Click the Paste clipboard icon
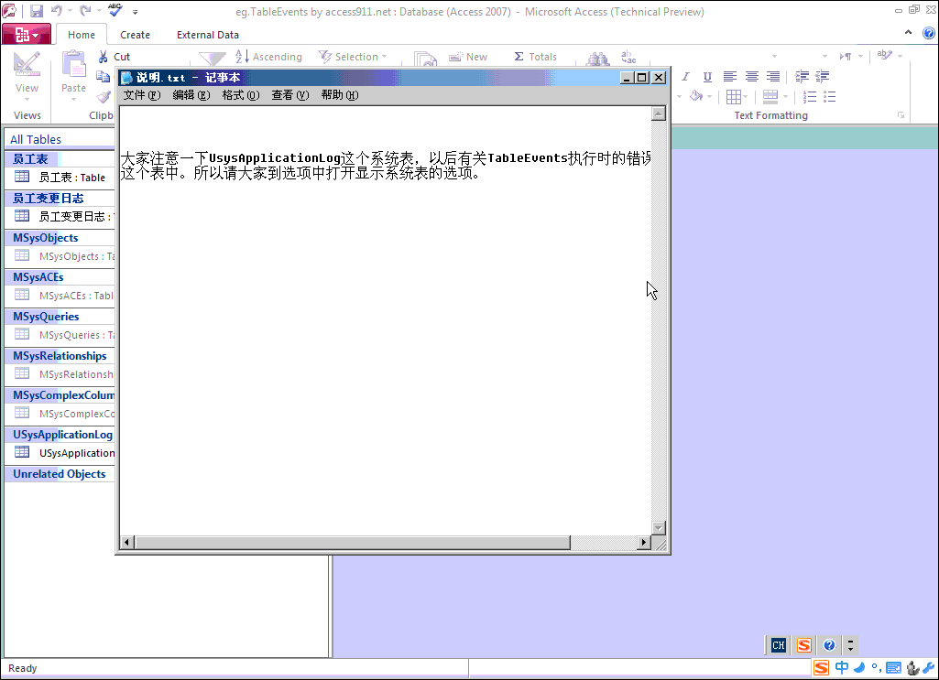Image resolution: width=939 pixels, height=680 pixels. pos(73,64)
